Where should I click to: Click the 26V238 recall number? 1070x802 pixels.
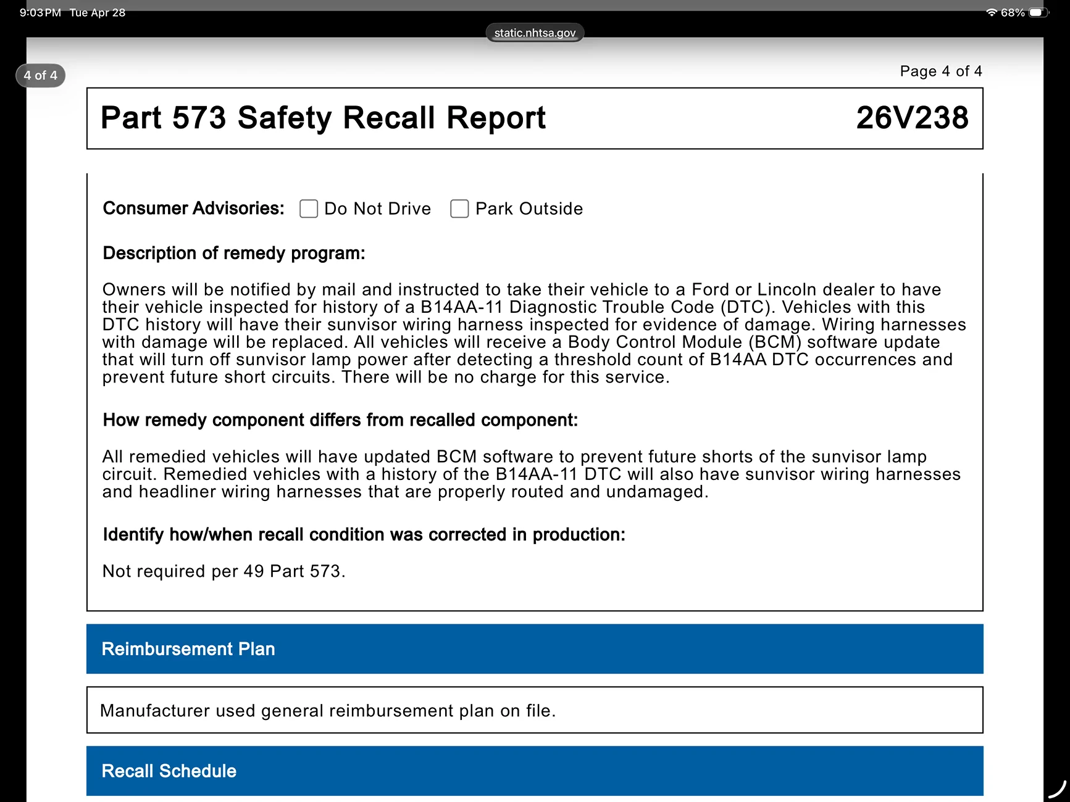point(912,118)
